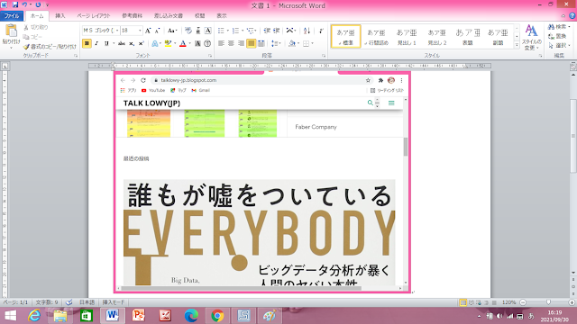577x324 pixels.
Task: Toggle Bold formatting button
Action: (x=87, y=43)
